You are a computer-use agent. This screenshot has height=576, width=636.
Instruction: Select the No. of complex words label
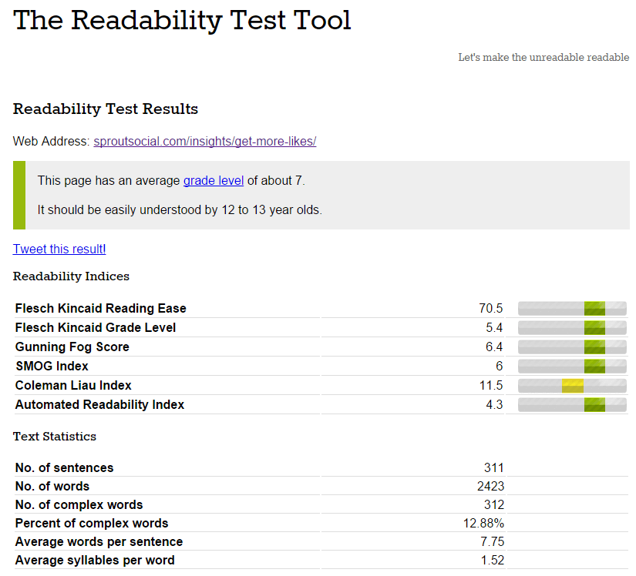tap(79, 505)
